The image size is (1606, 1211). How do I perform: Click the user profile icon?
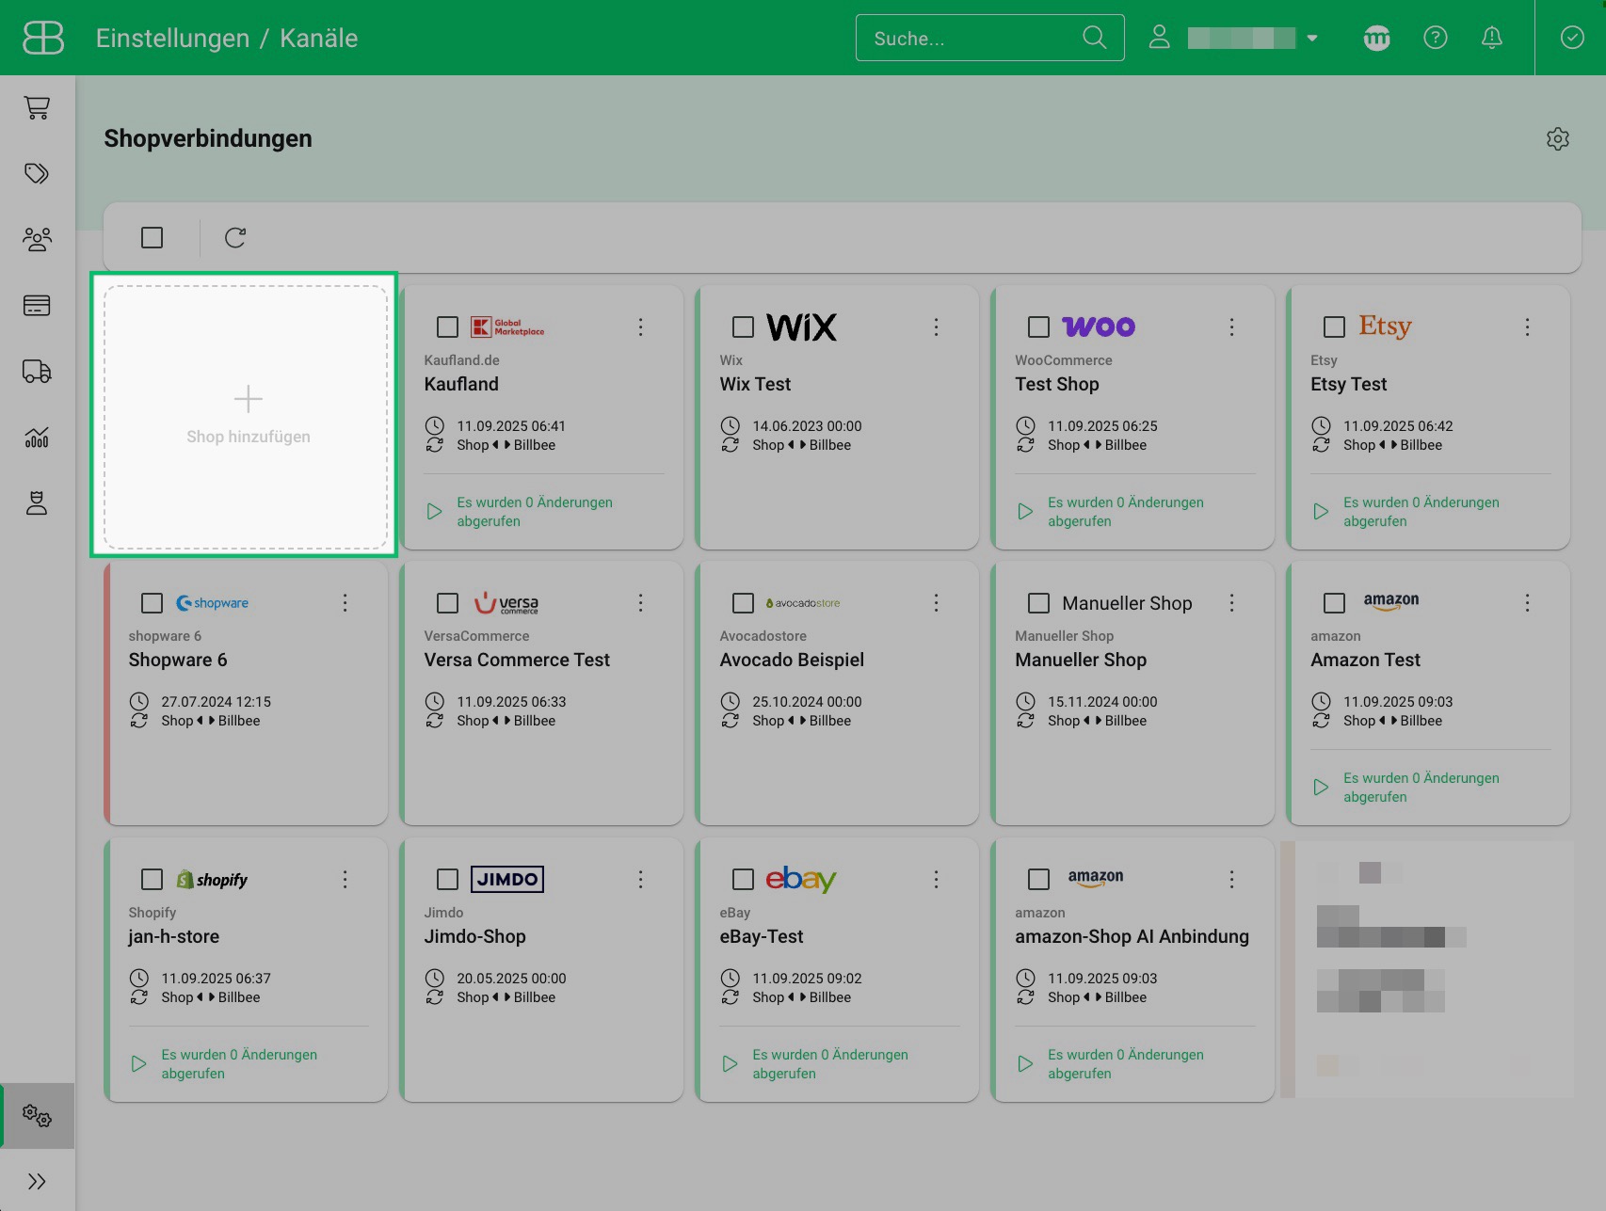pos(1160,38)
